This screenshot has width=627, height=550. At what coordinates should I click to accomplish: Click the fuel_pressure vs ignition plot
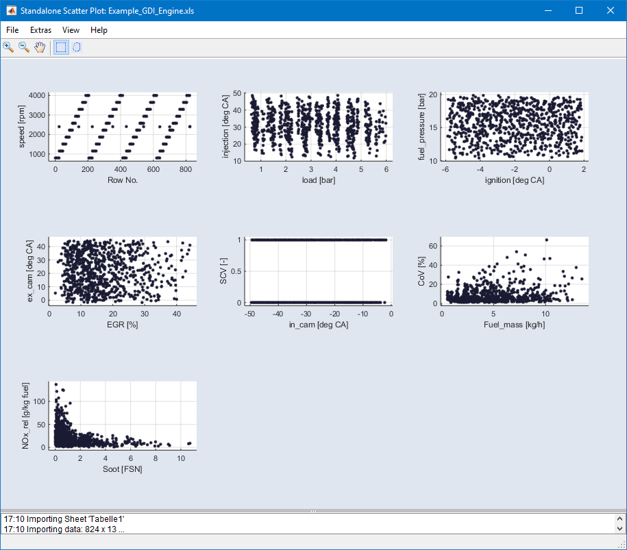click(x=515, y=127)
